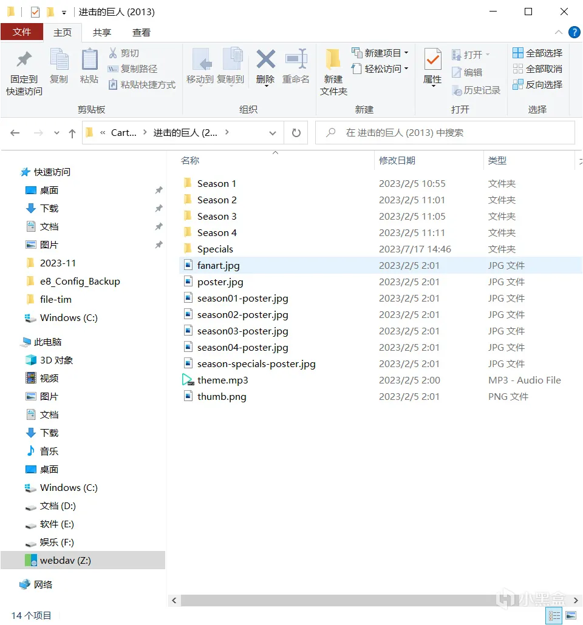Click Pin to Quick access (固定到快速访问)
The height and width of the screenshot is (625, 583).
point(24,73)
